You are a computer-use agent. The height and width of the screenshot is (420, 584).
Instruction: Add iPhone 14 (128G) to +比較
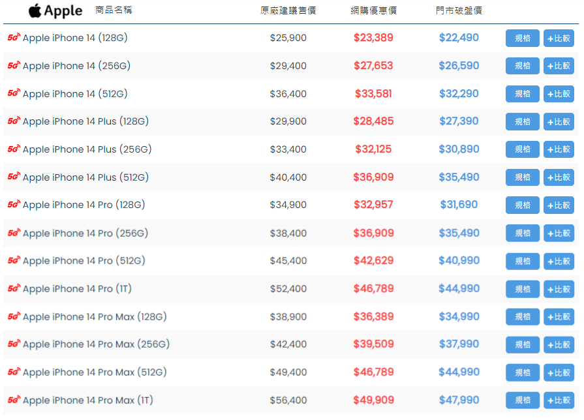[559, 38]
